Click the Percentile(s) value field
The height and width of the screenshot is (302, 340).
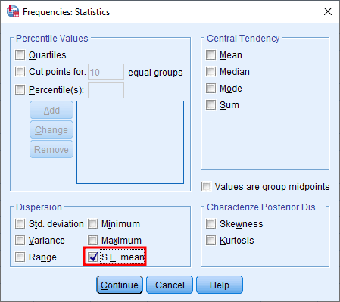tap(106, 90)
